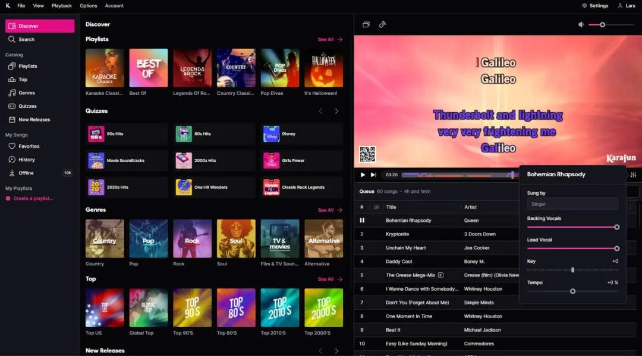Open the Rock genre tile
Screen dimensions: 642x356
[x=193, y=239]
